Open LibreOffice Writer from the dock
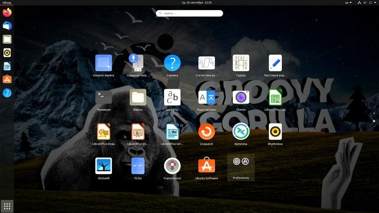The width and height of the screenshot is (379, 213). (7, 66)
